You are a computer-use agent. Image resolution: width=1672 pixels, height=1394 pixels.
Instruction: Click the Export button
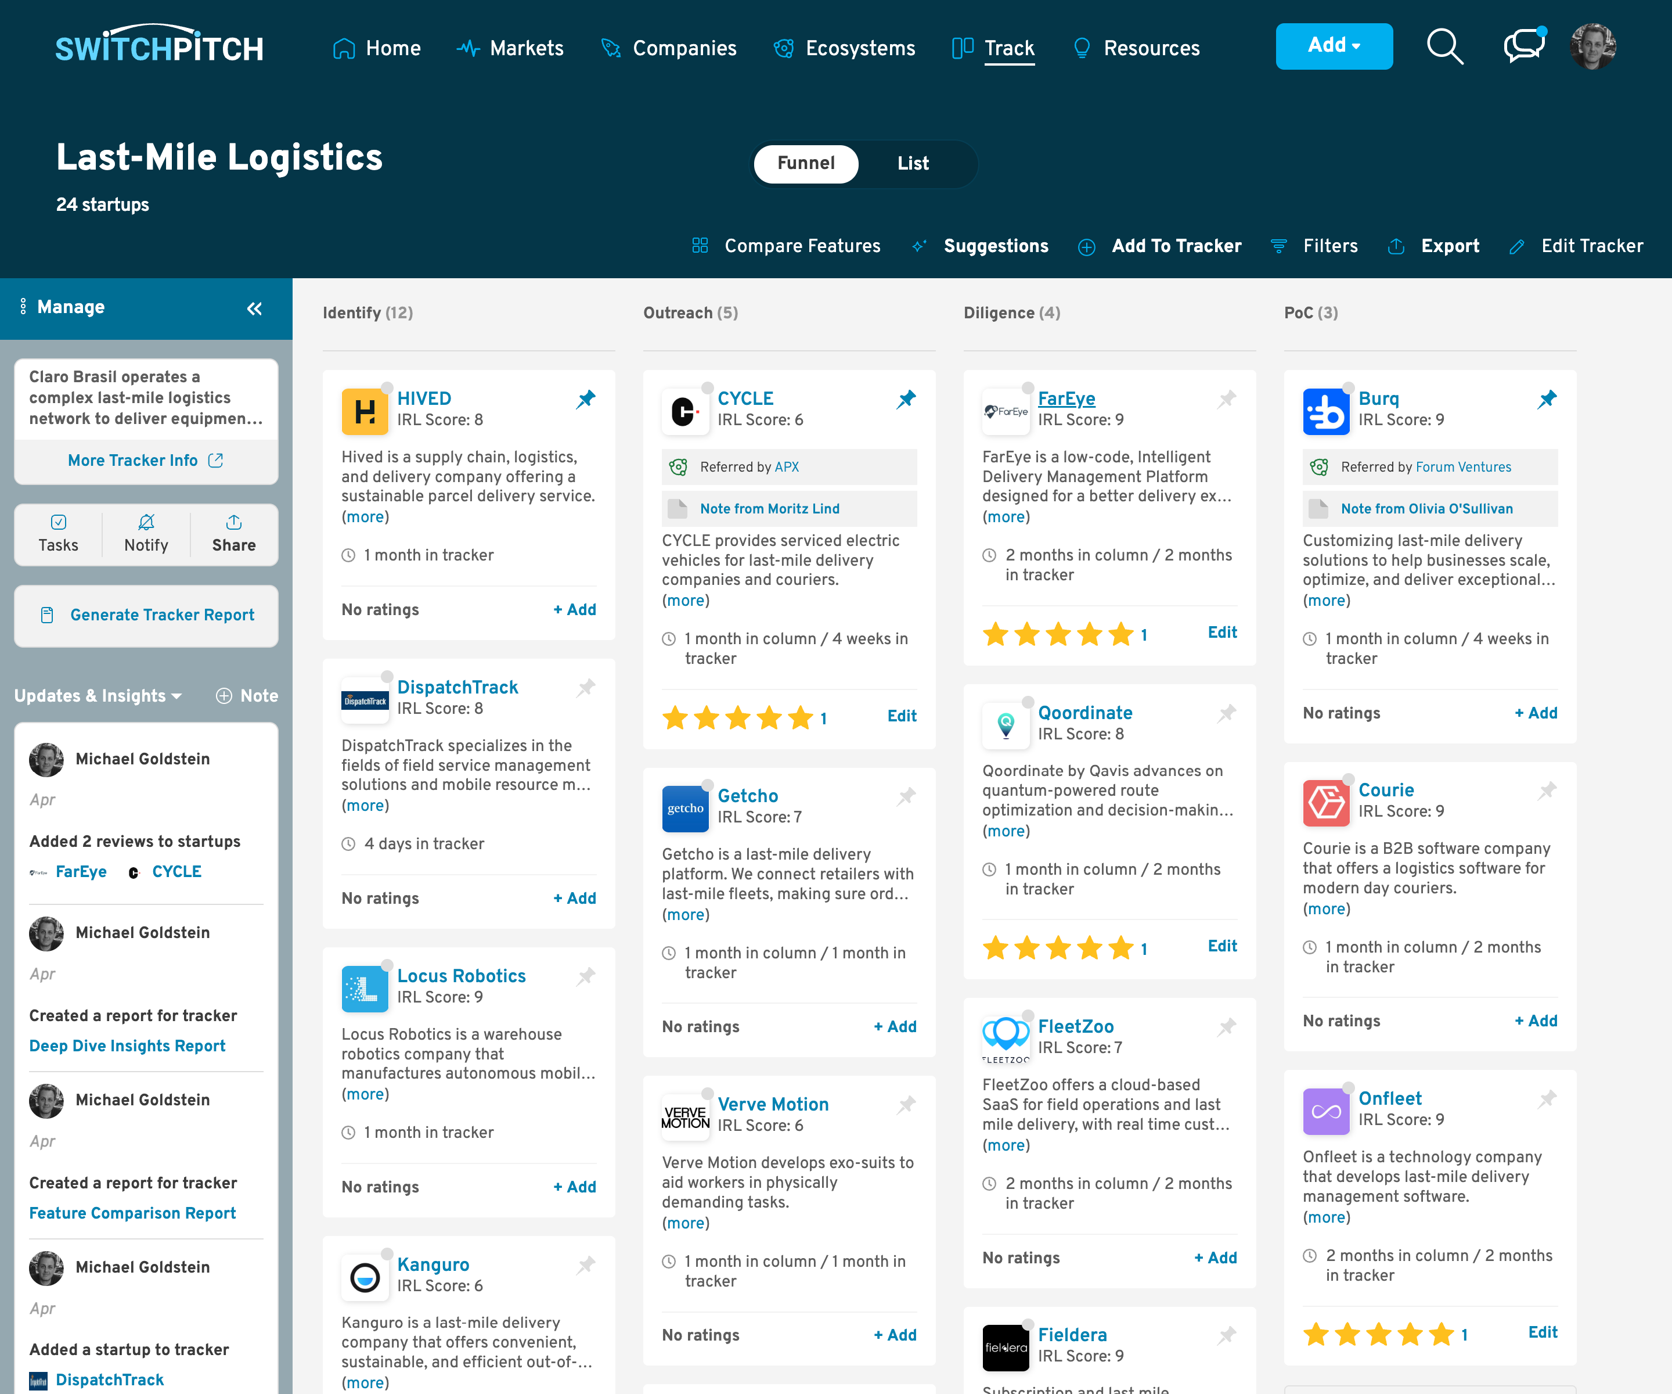(1433, 246)
